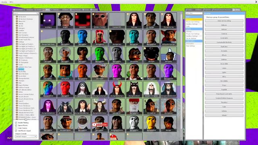258x145 pixels.
Task: Collapse the User category header
Action: [x=194, y=17]
